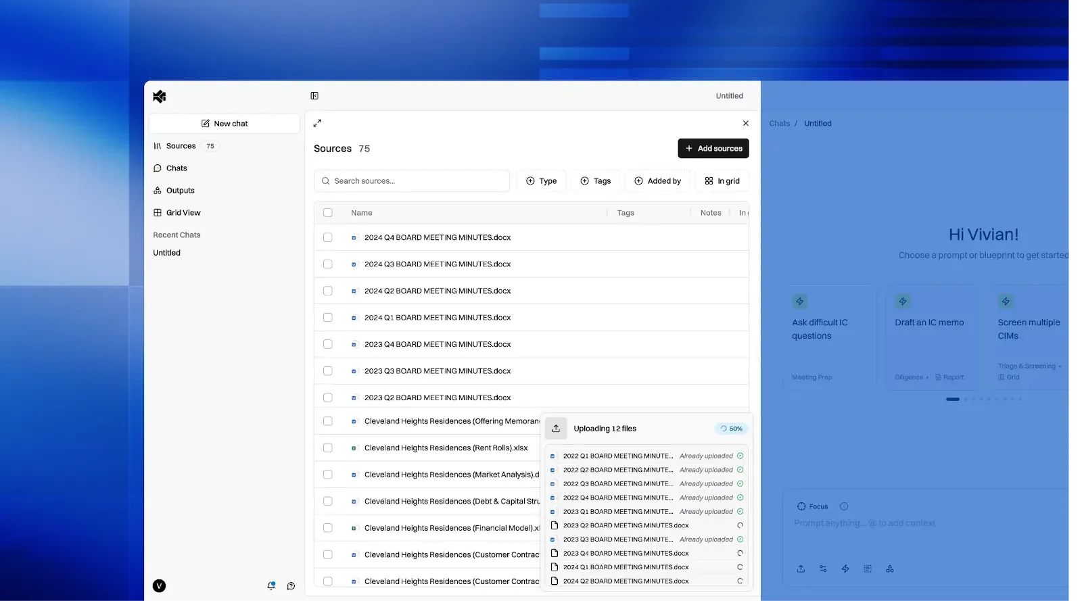This screenshot has height=601, width=1082.
Task: Open user avatar V menu
Action: pyautogui.click(x=160, y=586)
